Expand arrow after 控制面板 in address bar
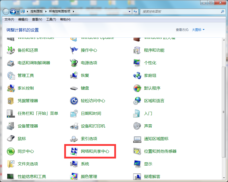228x182 pixels. [x=46, y=11]
